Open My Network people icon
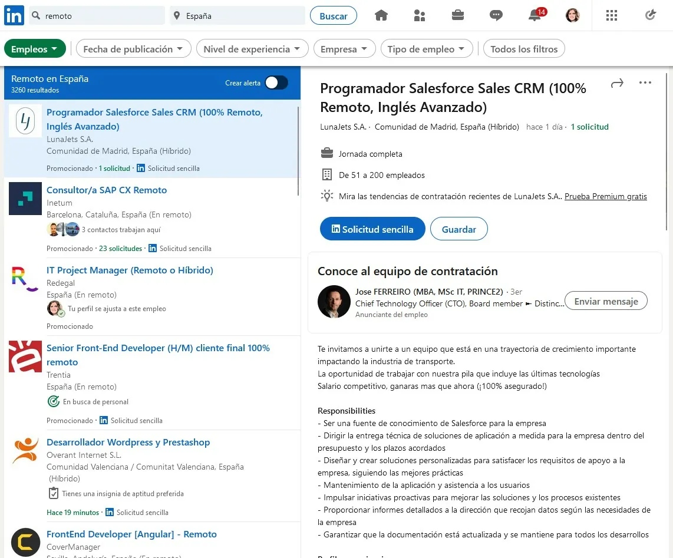This screenshot has height=558, width=673. [420, 15]
